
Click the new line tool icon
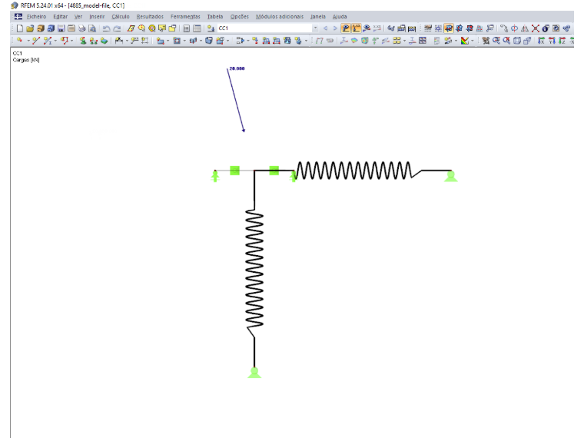pos(36,41)
